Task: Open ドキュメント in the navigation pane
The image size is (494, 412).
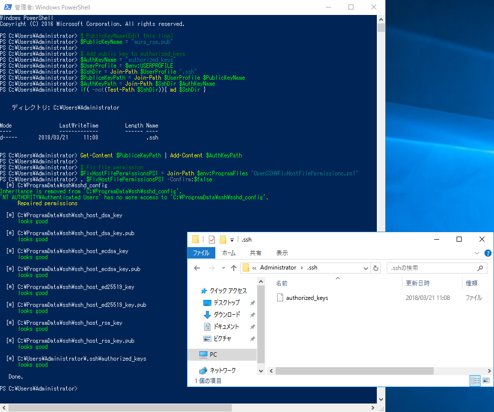Action: click(x=226, y=327)
